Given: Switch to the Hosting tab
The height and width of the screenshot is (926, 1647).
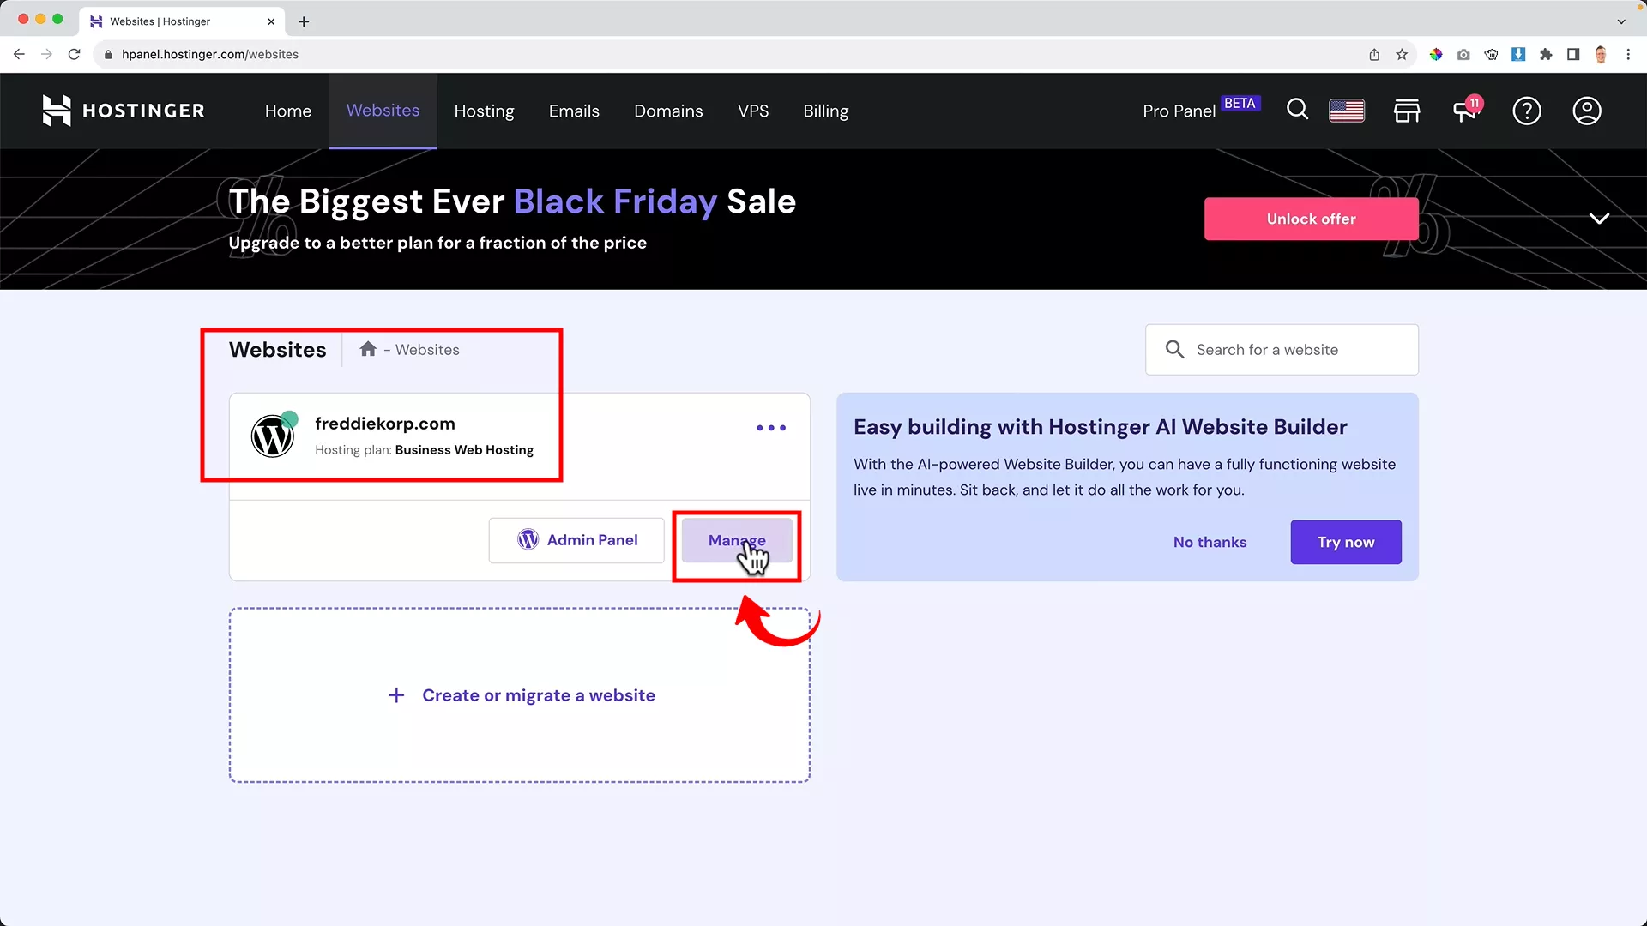Looking at the screenshot, I should coord(484,111).
